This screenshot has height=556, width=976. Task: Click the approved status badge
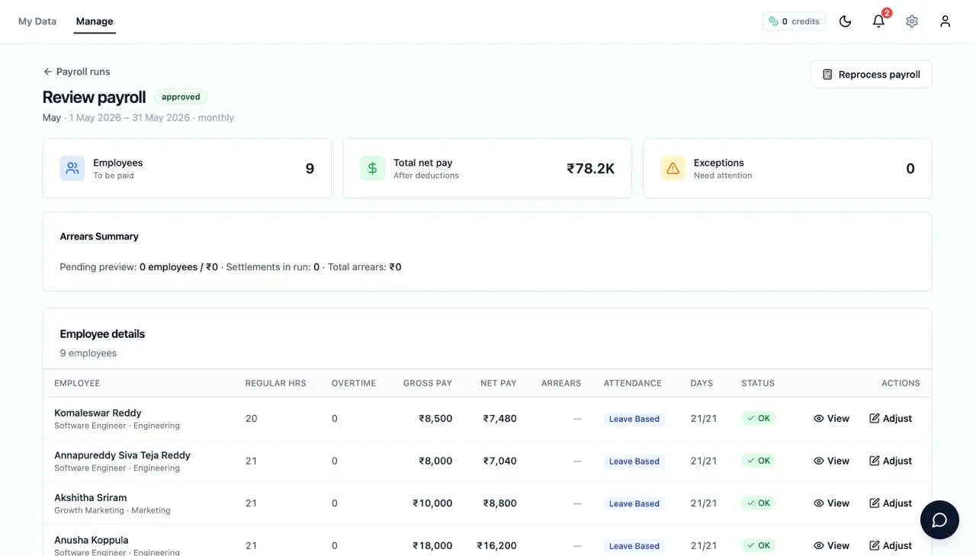tap(181, 97)
